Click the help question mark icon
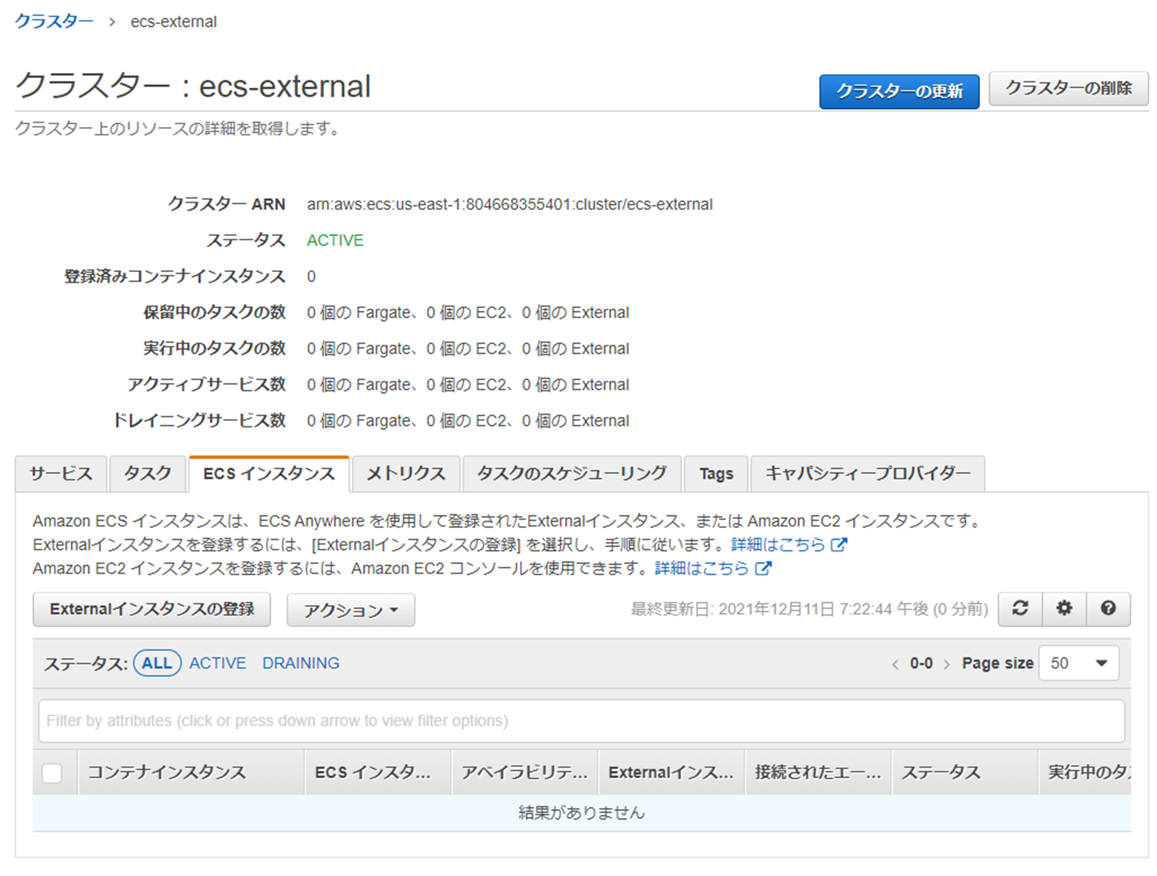This screenshot has width=1157, height=876. click(x=1108, y=609)
